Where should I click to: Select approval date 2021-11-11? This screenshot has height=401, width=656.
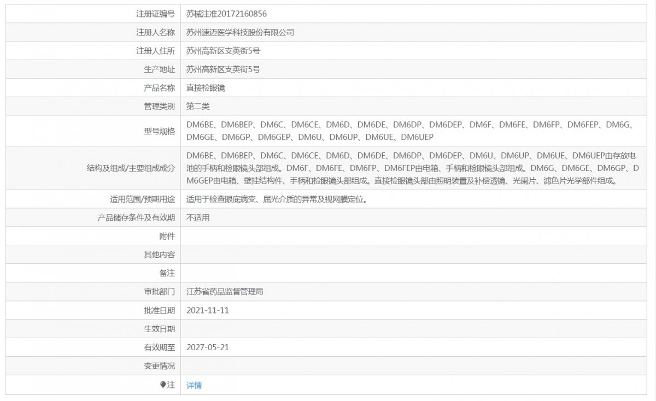[208, 310]
